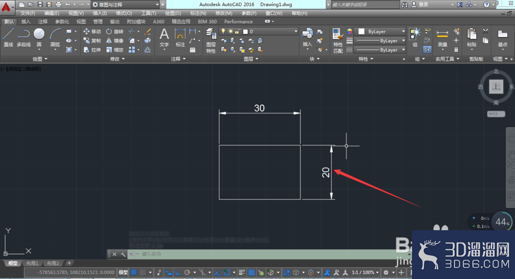The width and height of the screenshot is (515, 279).
Task: Toggle polar tracking in status bar
Action: 187,272
